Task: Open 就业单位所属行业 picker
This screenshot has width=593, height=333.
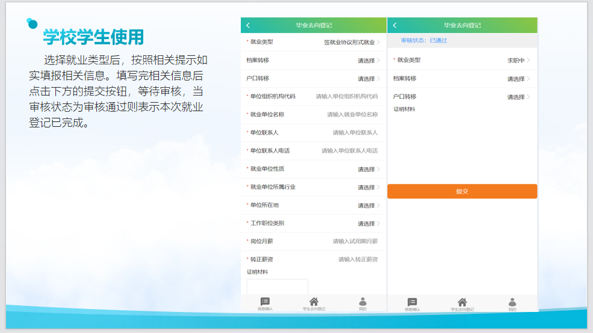Action: click(x=368, y=188)
